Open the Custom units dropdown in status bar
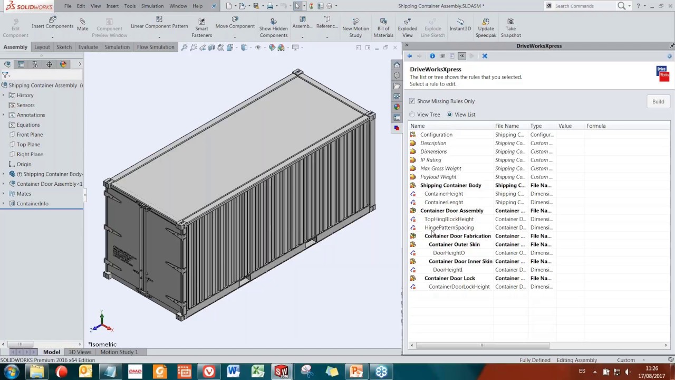The width and height of the screenshot is (675, 380). point(644,360)
